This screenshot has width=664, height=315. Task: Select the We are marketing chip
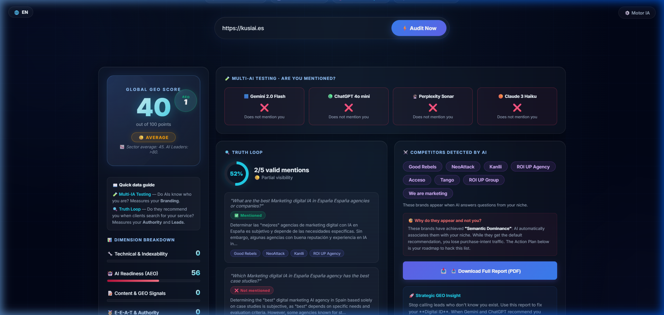[428, 193]
